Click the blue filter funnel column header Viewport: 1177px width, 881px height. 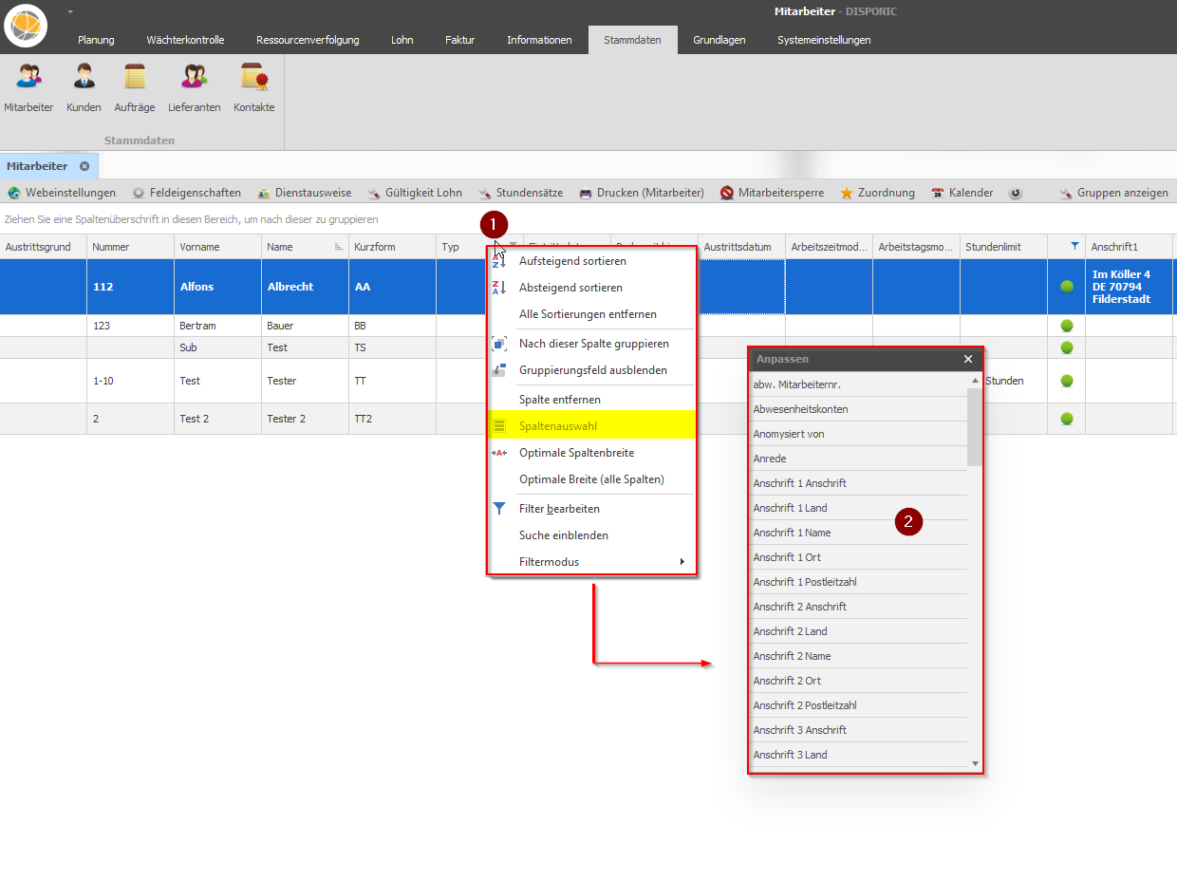pos(1074,246)
